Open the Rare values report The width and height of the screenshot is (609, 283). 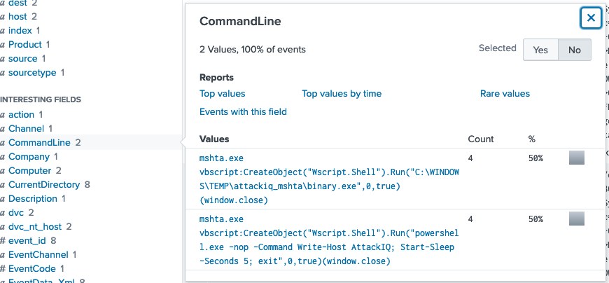[x=505, y=93]
